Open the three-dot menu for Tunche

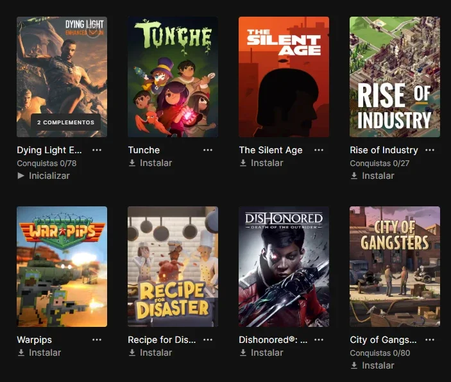click(x=208, y=150)
